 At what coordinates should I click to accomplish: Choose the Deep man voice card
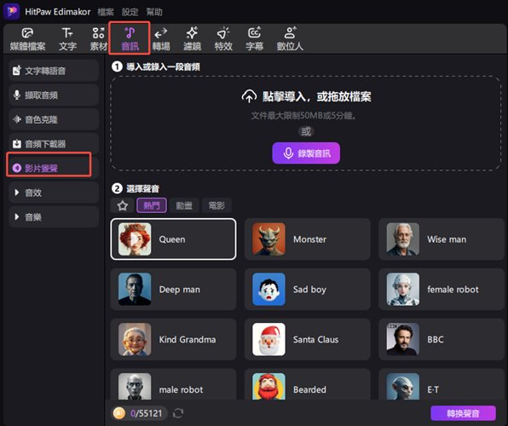(x=173, y=290)
